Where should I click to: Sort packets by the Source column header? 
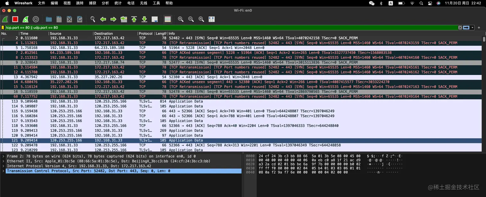pyautogui.click(x=71, y=33)
